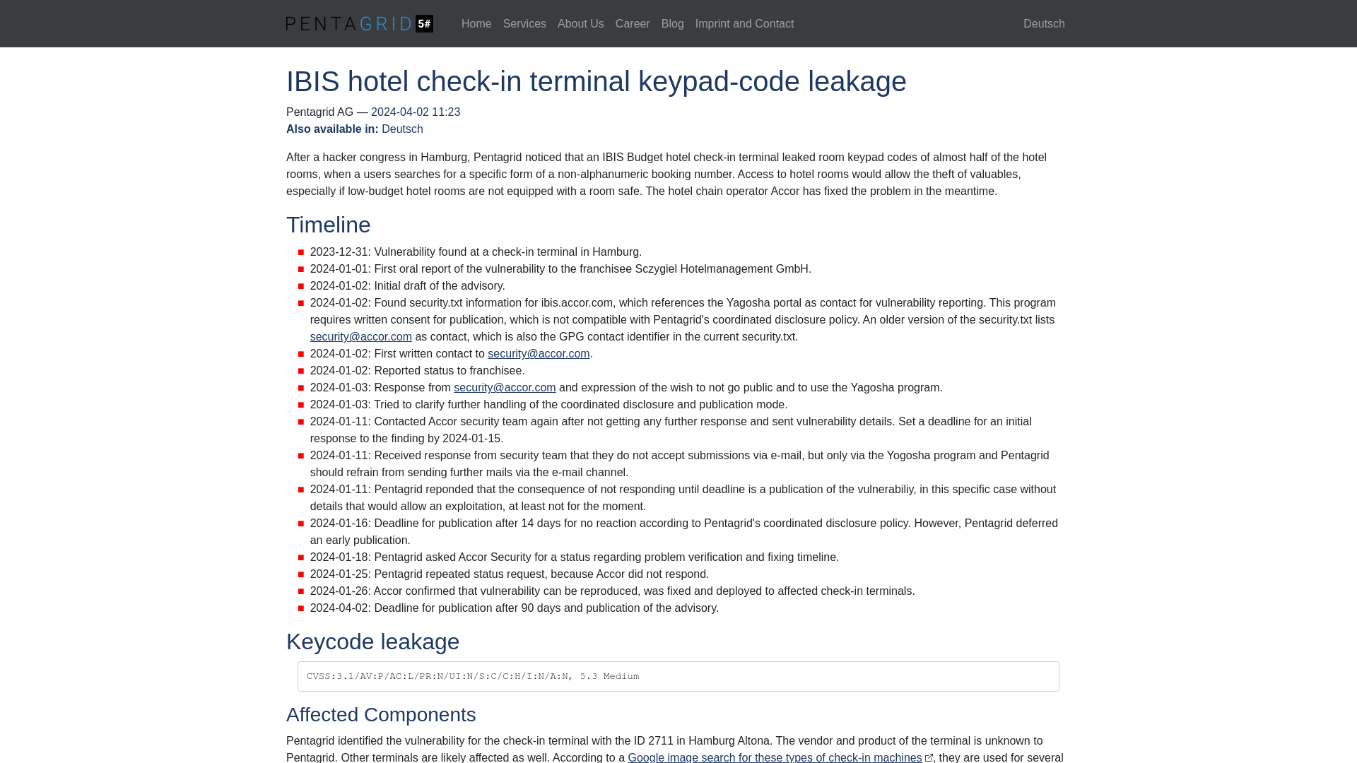Select the second security@accor.com link
This screenshot has height=763, width=1357.
pyautogui.click(x=539, y=353)
